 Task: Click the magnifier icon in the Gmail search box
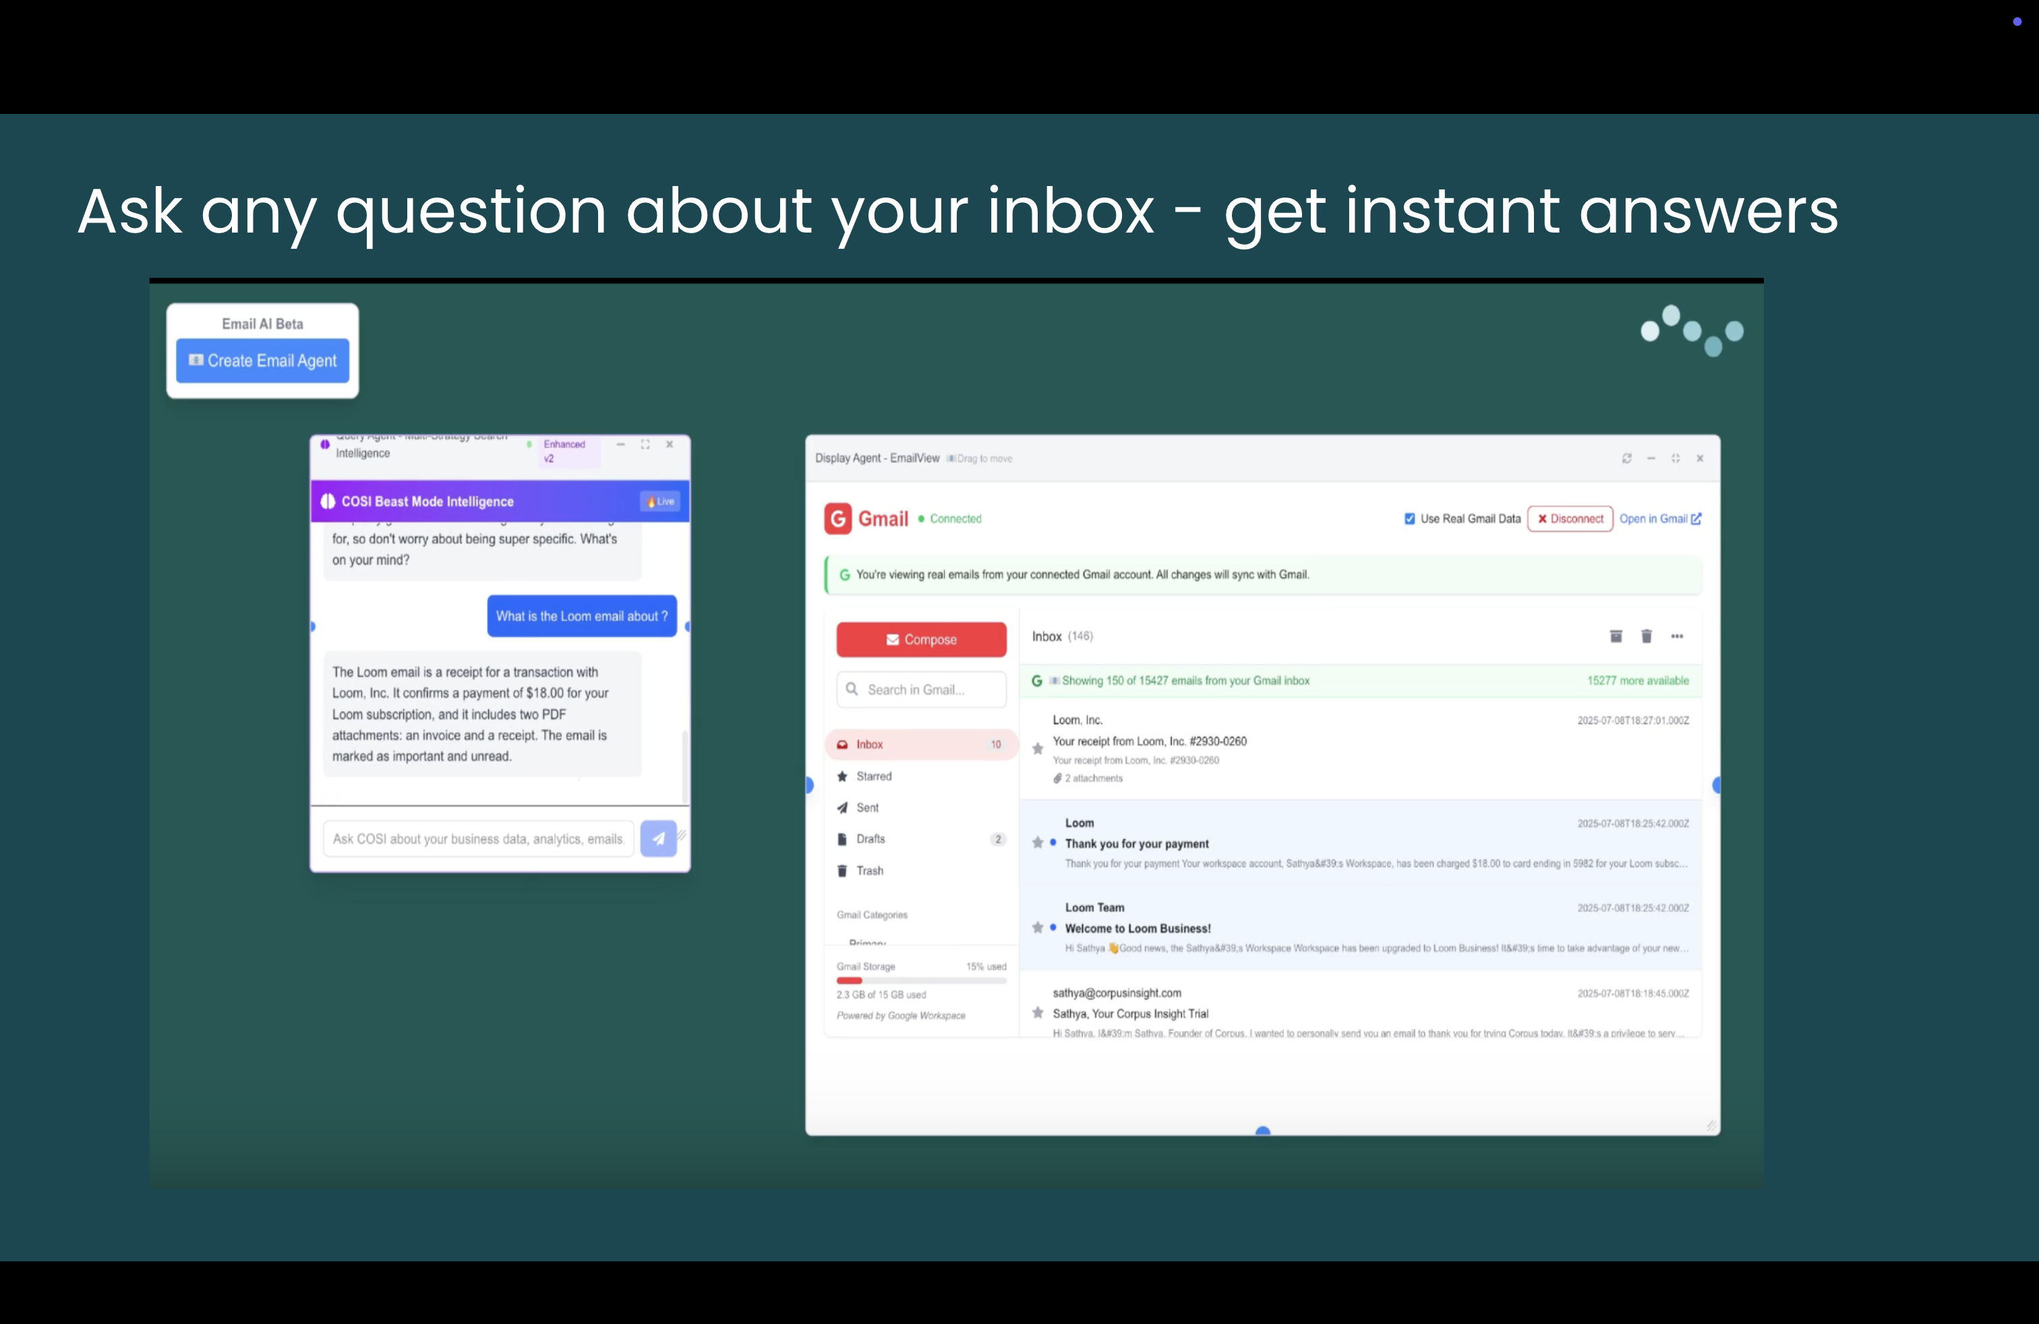(x=852, y=688)
